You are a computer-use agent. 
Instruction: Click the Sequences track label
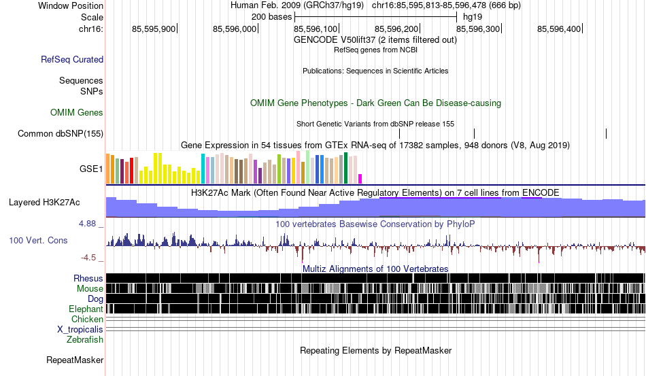coord(81,80)
